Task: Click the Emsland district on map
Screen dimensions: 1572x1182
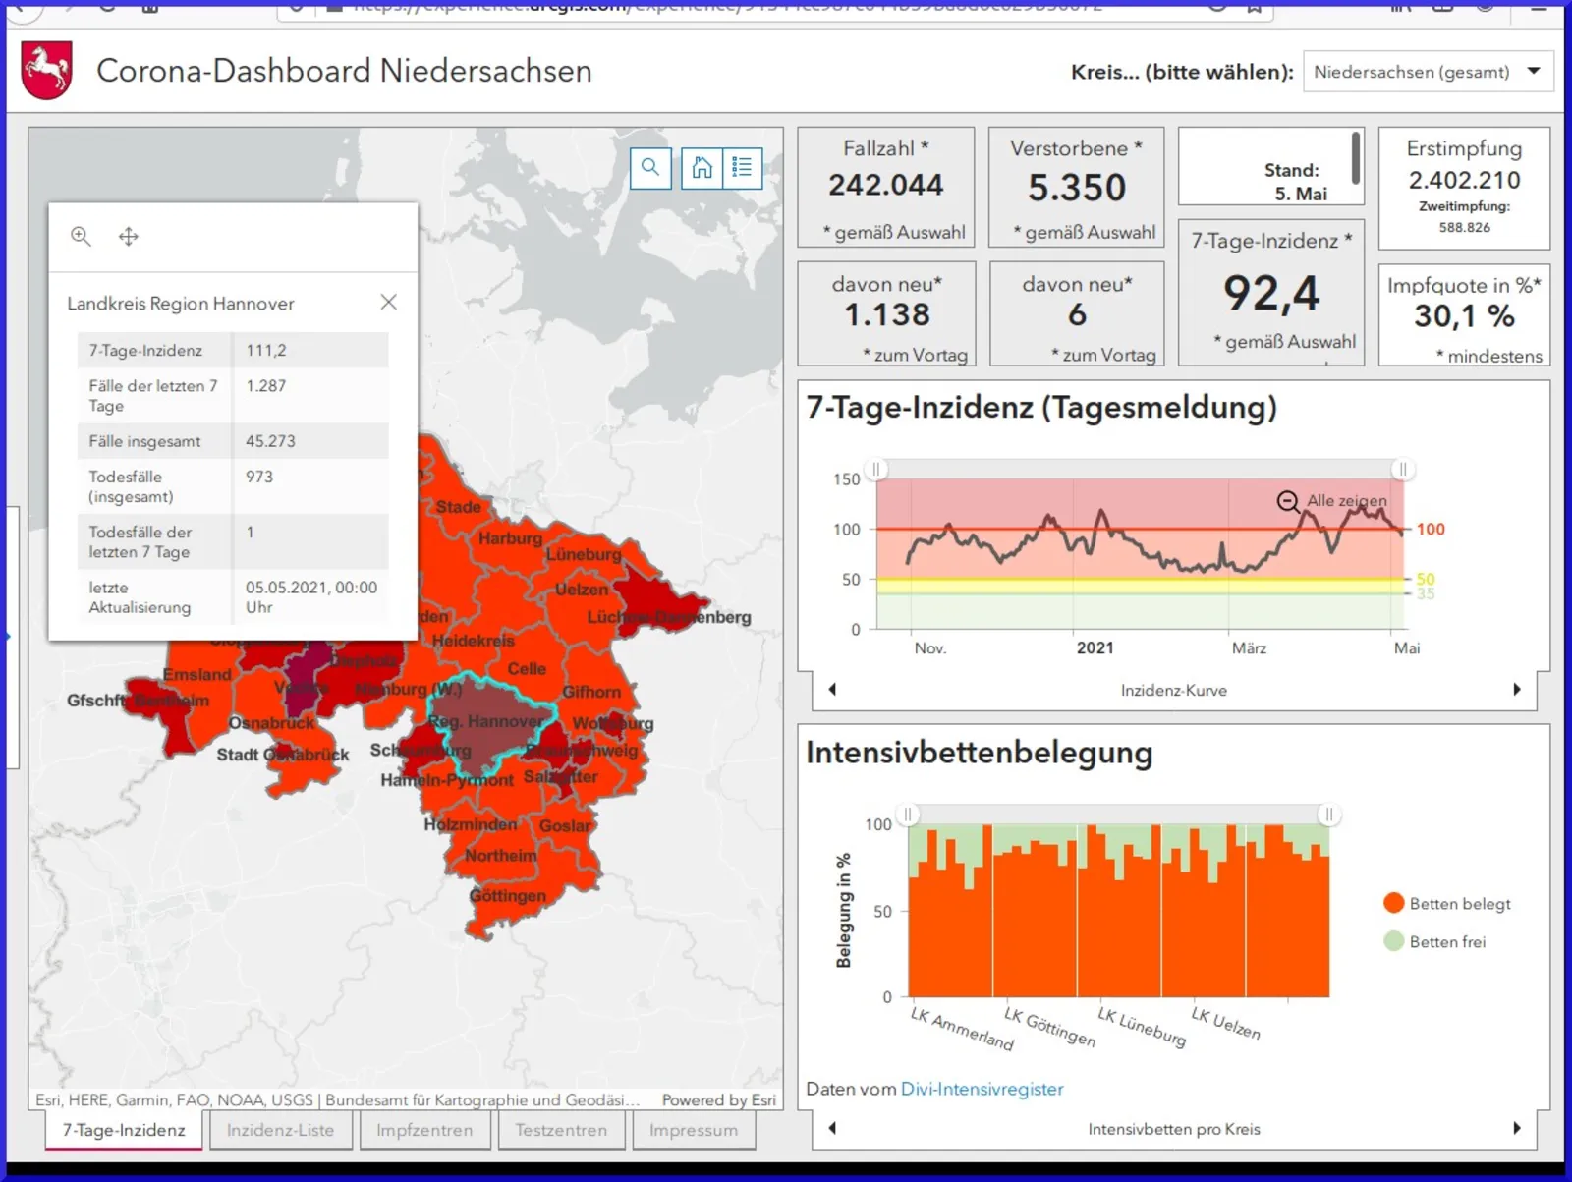Action: (196, 675)
